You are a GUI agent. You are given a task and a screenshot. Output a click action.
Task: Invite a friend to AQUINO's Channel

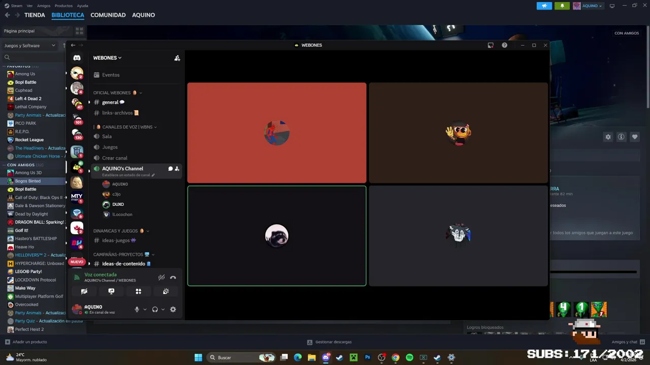click(x=177, y=169)
